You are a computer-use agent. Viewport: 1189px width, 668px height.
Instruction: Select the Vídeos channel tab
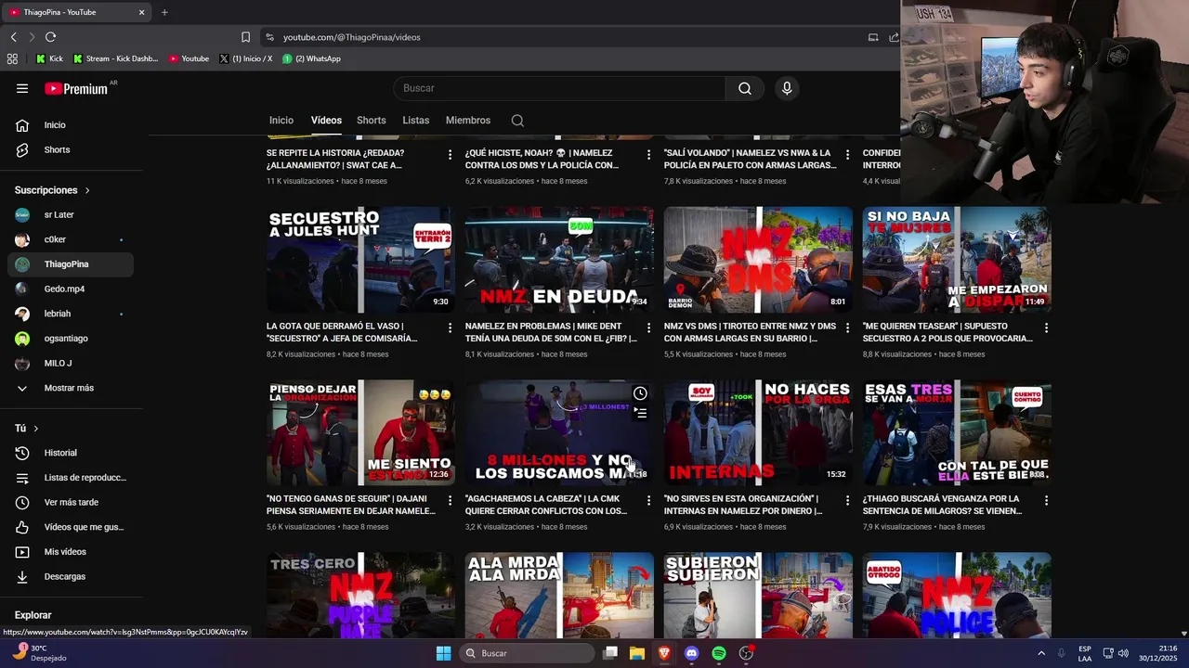tap(326, 121)
